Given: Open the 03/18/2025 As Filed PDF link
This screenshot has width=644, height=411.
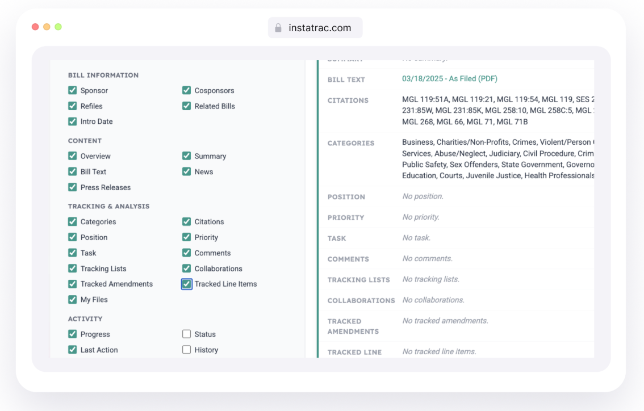Looking at the screenshot, I should pos(449,79).
